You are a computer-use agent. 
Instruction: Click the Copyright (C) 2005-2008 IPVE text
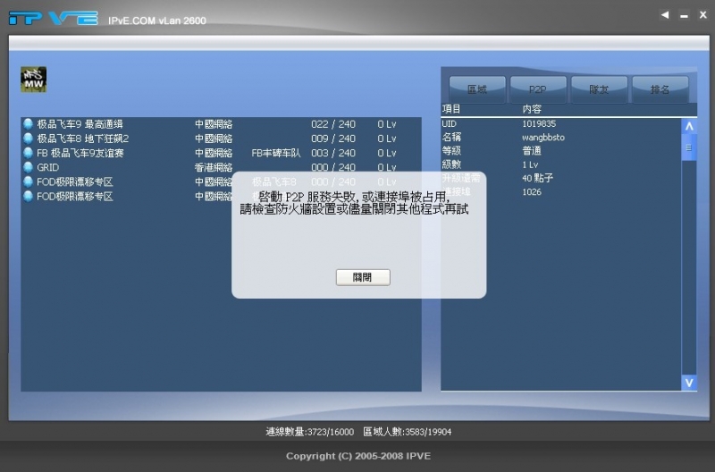(358, 456)
